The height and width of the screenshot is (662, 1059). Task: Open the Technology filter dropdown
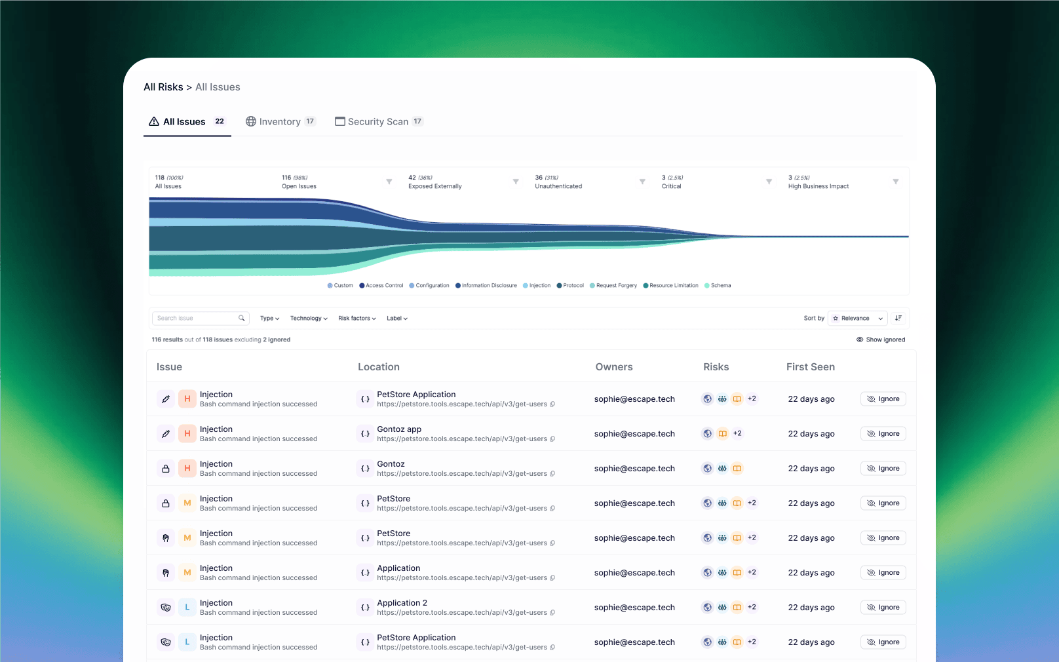pos(309,319)
